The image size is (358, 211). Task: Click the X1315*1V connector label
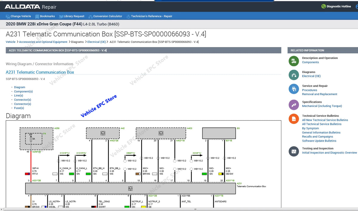64,153
